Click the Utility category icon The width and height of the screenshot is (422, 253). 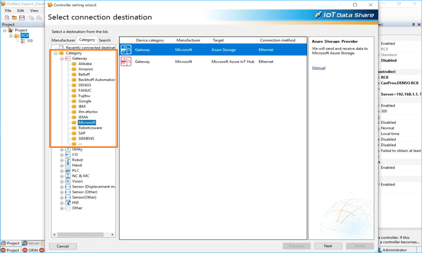coord(68,149)
